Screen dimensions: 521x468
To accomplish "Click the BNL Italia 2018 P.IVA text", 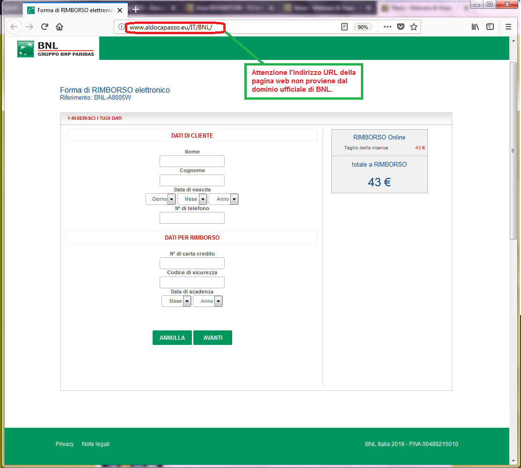I will point(411,444).
